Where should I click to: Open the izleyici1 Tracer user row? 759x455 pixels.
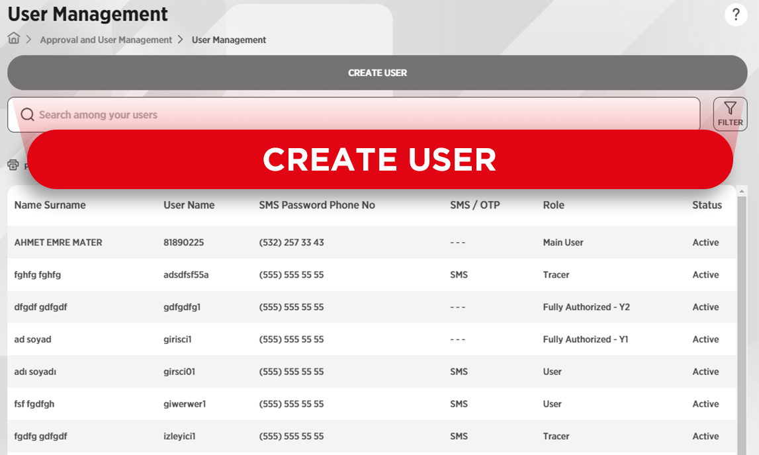(x=179, y=436)
